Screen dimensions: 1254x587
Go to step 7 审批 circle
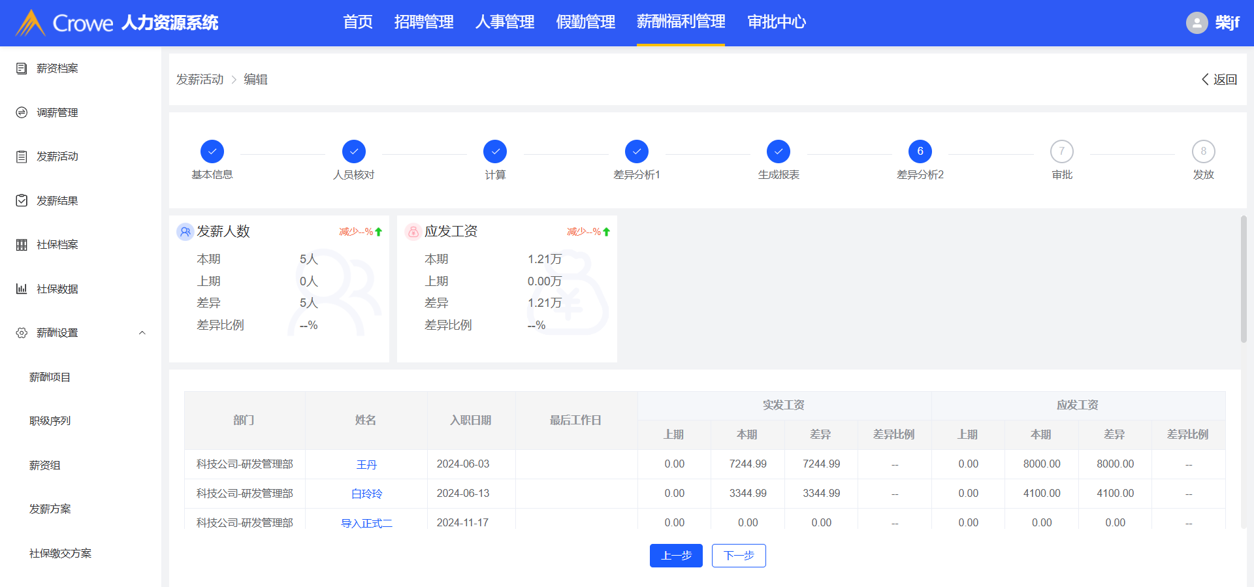(1061, 151)
